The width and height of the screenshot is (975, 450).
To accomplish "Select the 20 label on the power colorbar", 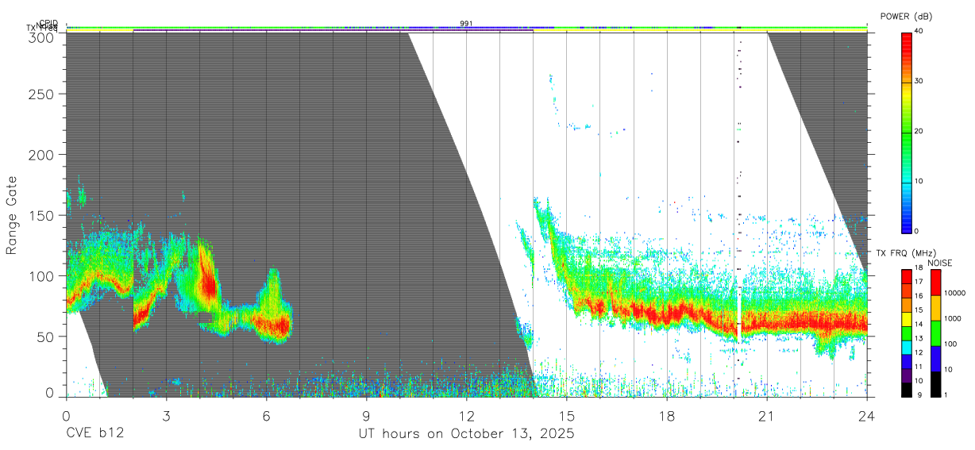I will click(x=920, y=132).
